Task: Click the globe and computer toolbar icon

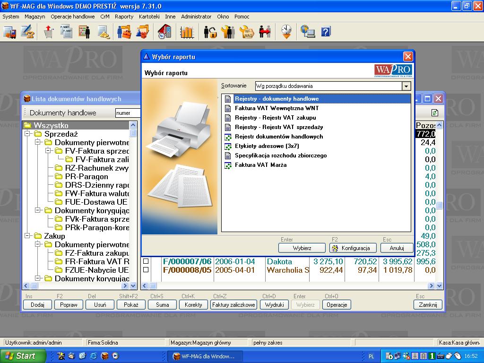Action: click(308, 32)
